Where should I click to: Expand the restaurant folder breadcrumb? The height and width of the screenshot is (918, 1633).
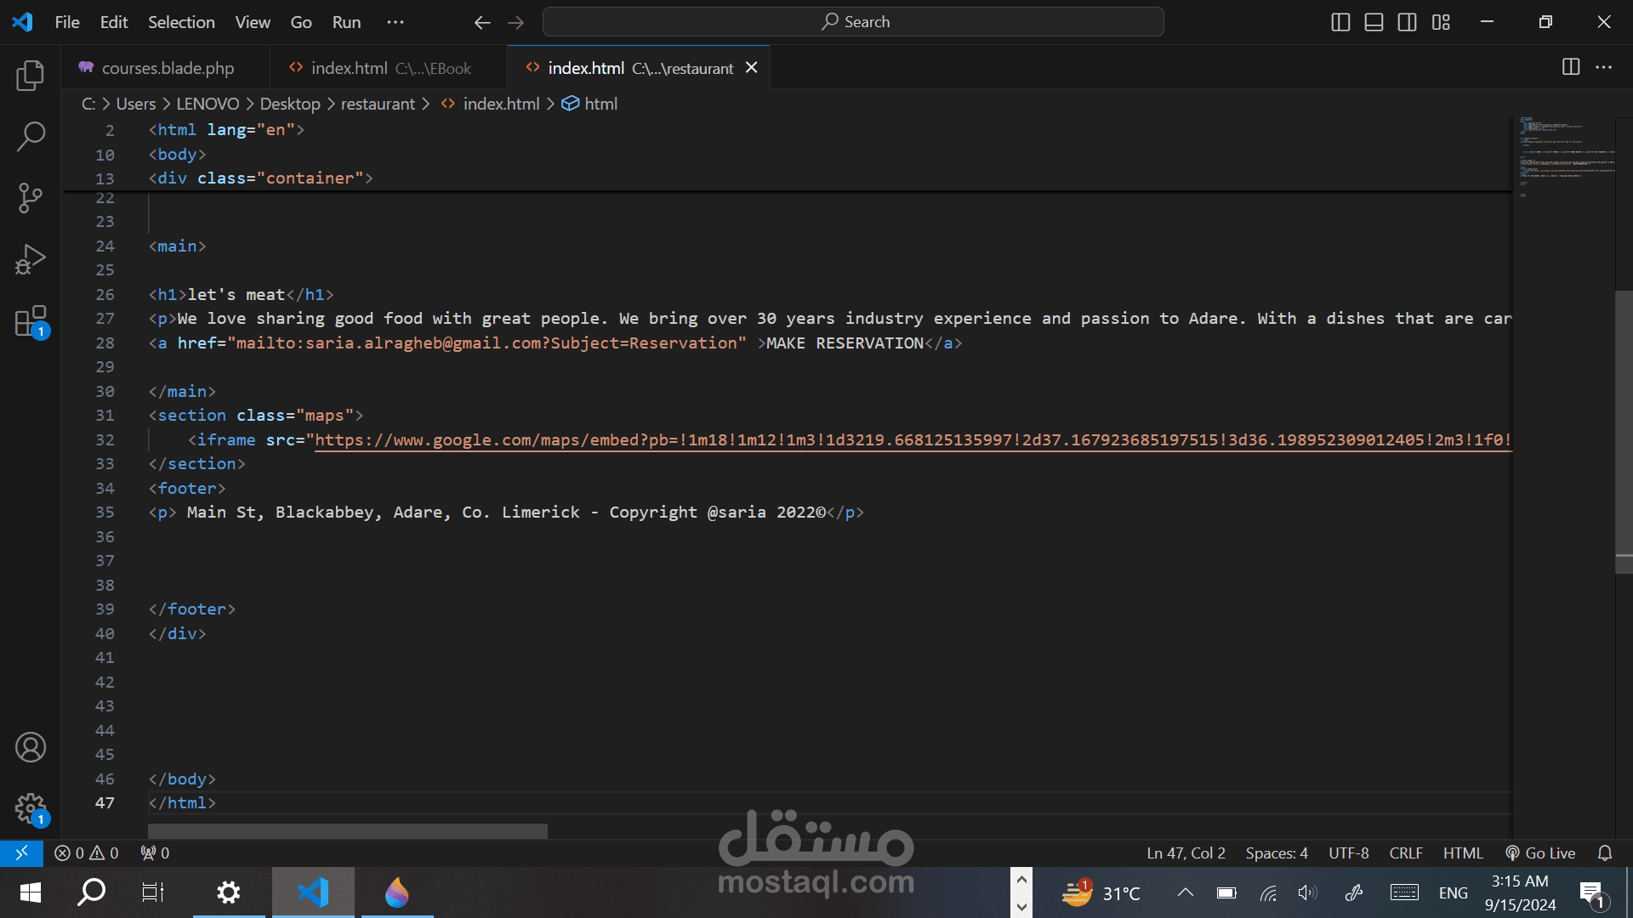coord(378,104)
